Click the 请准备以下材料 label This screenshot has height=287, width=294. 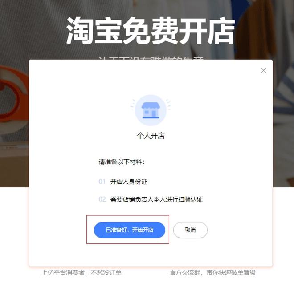(122, 162)
